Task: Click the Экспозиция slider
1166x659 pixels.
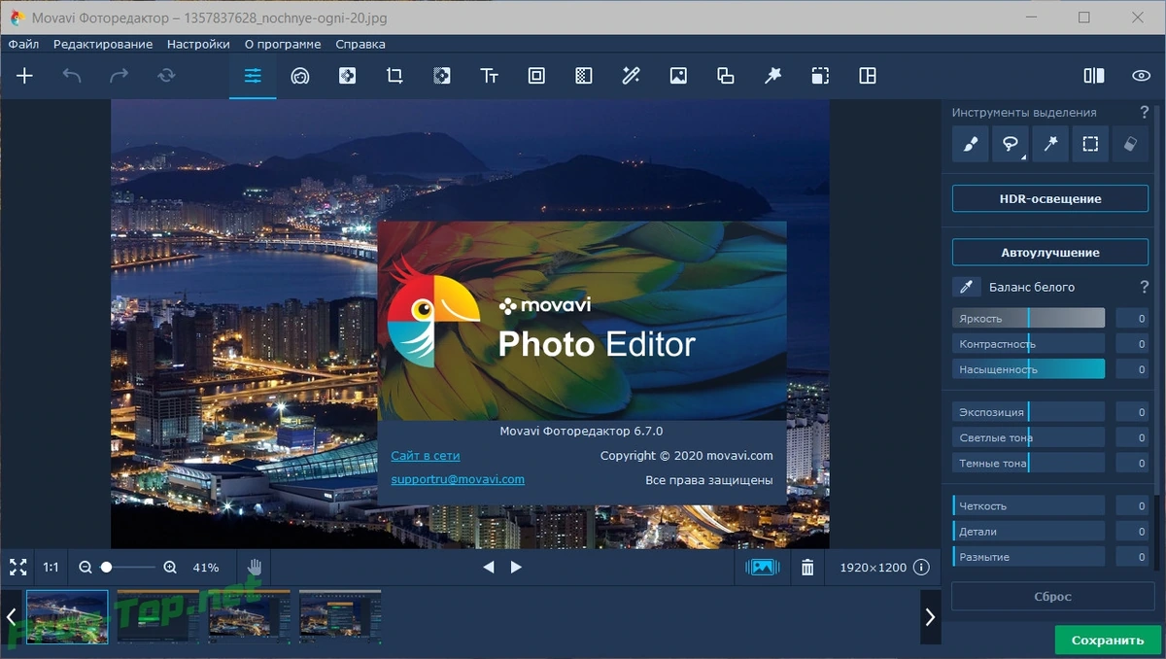Action: click(x=1028, y=412)
